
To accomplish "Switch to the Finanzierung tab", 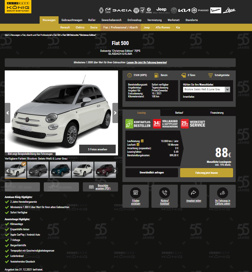I will (x=217, y=112).
